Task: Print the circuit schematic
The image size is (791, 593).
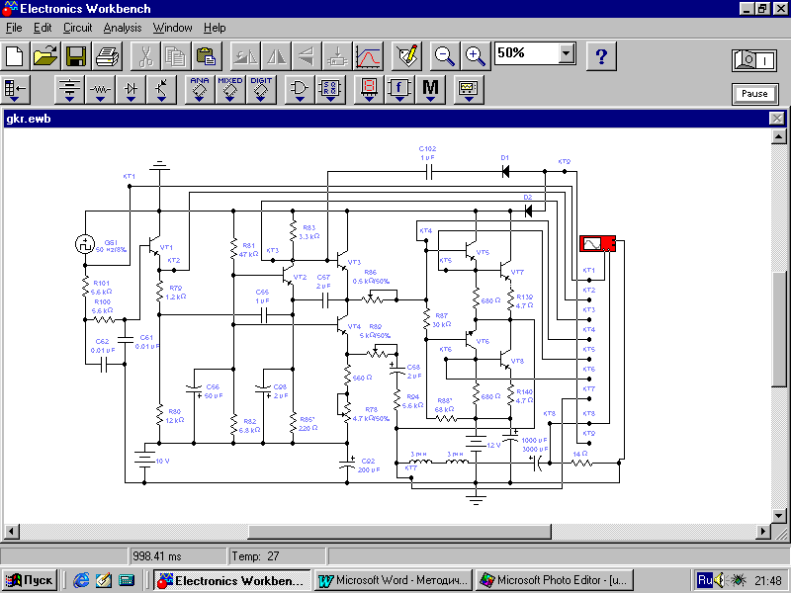Action: coord(107,55)
